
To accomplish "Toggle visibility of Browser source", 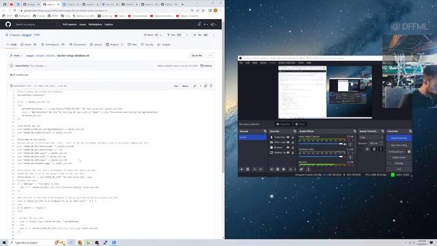I will click(288, 148).
